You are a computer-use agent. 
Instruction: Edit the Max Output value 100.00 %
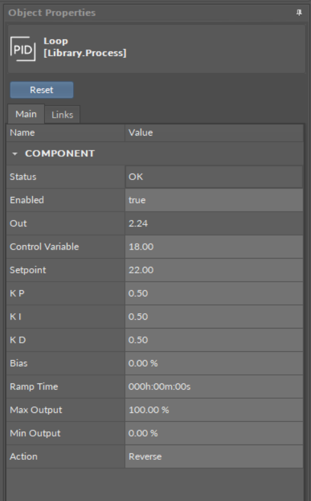214,410
